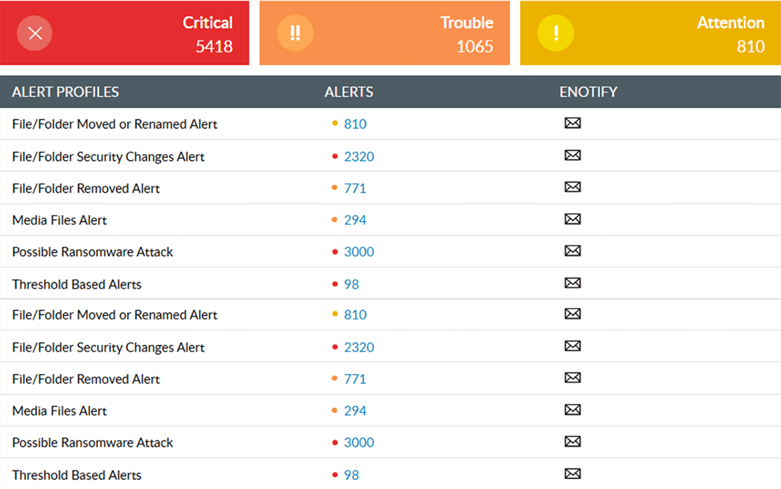This screenshot has height=489, width=781.
Task: Click the ENOTIFY column header
Action: point(588,92)
